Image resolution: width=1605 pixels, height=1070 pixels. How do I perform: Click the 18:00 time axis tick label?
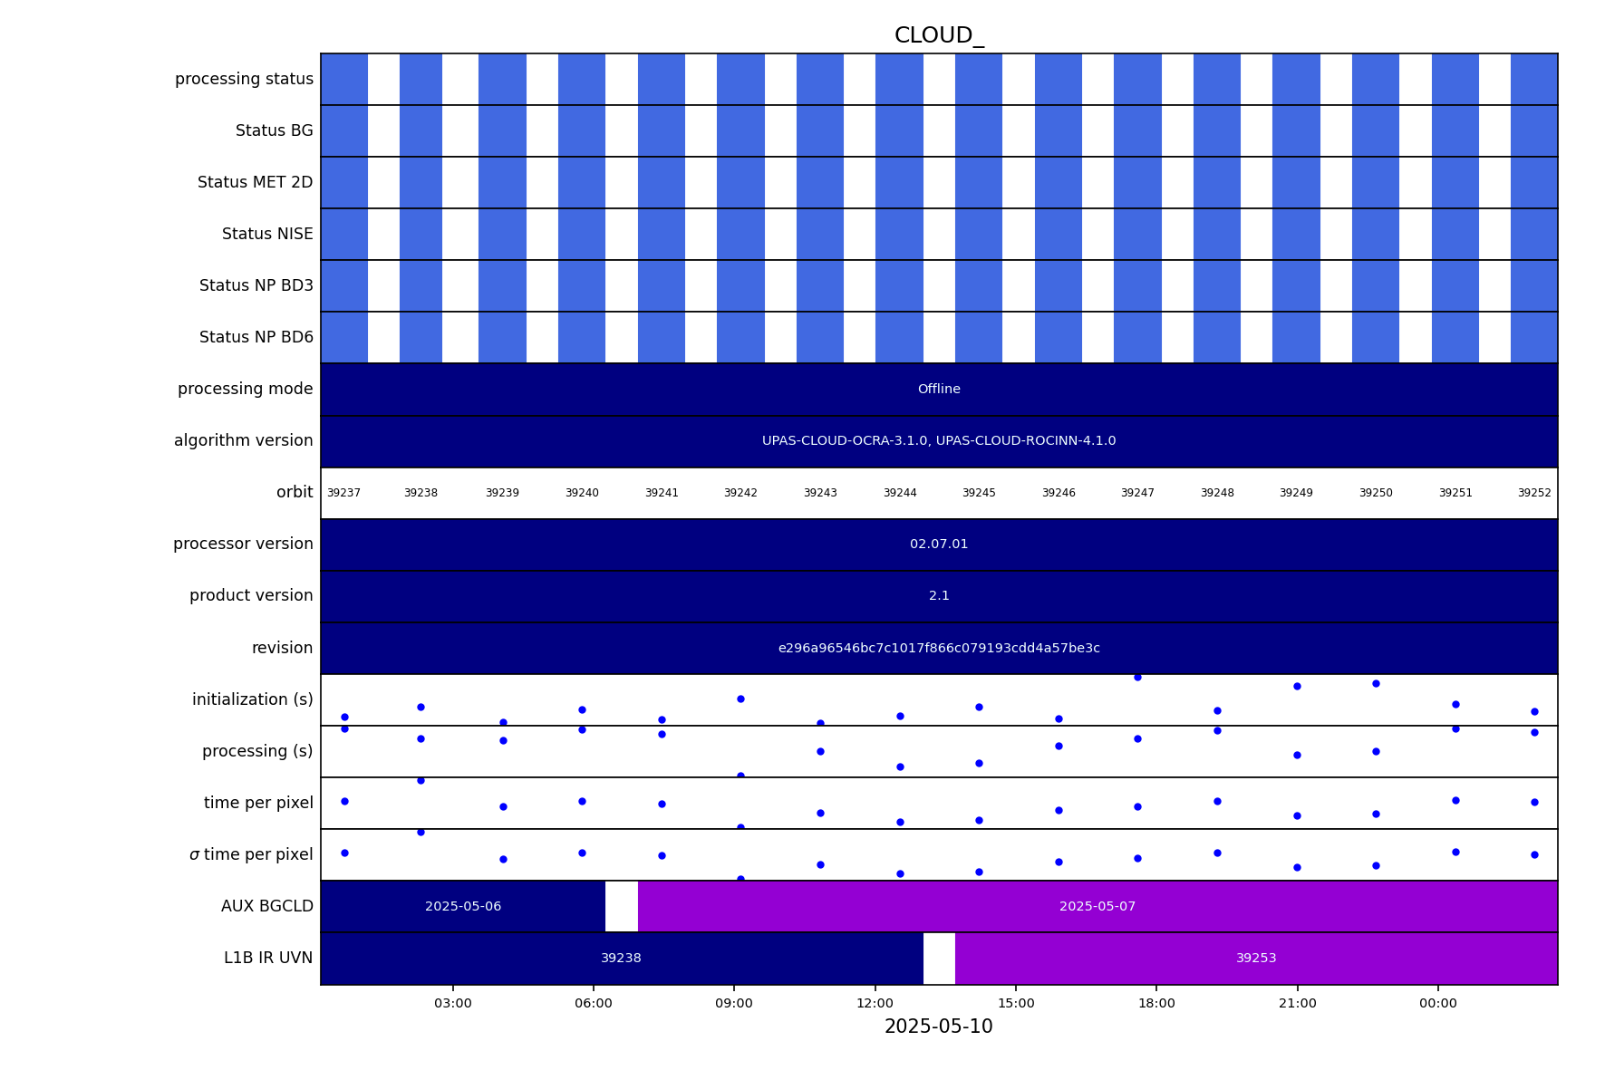[1156, 1003]
